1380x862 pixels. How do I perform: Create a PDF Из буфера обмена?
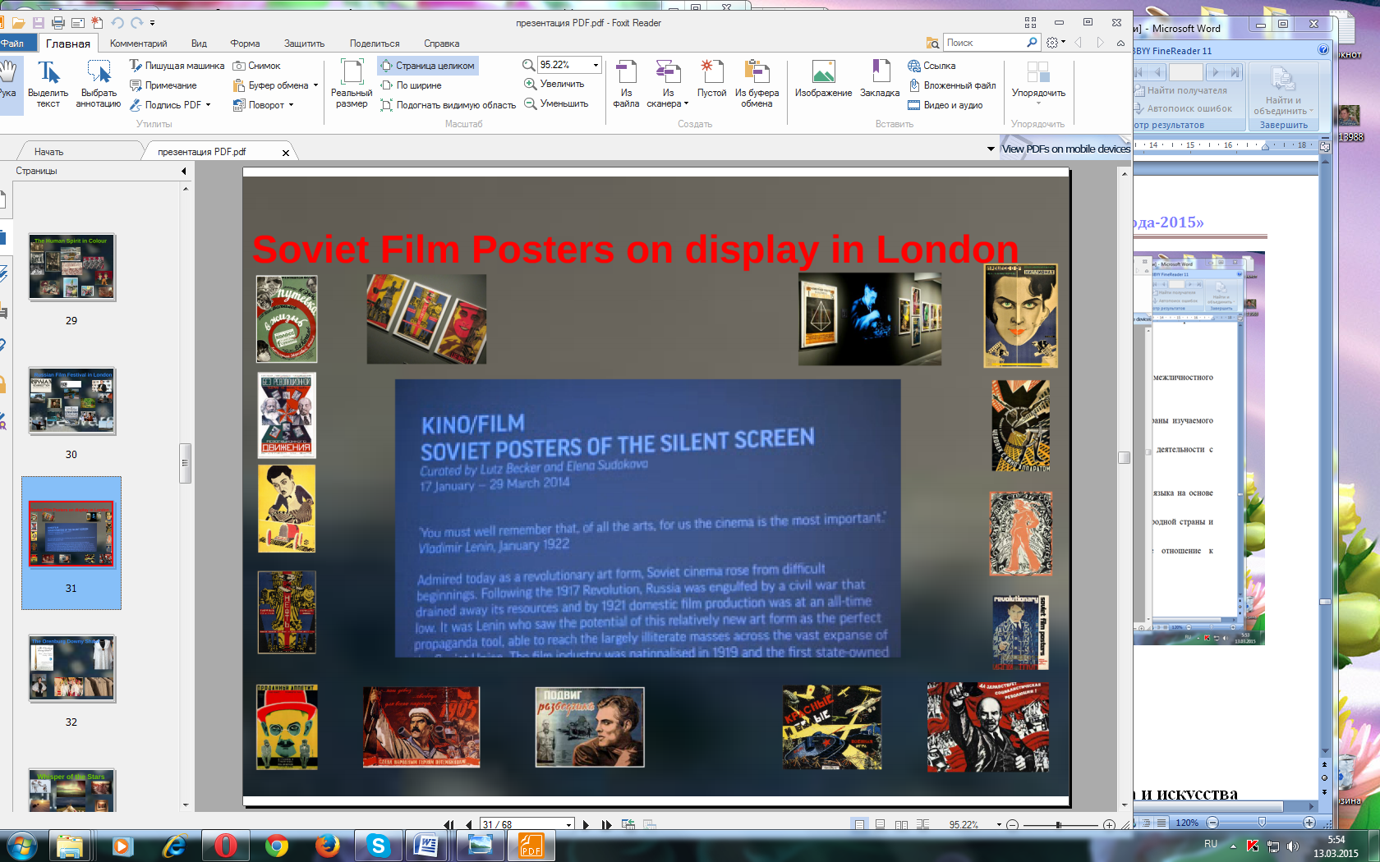pos(757,83)
